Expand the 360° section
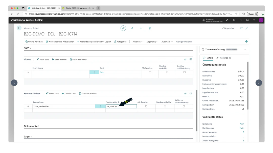Screen dimensions: 273x153 coord(27,48)
